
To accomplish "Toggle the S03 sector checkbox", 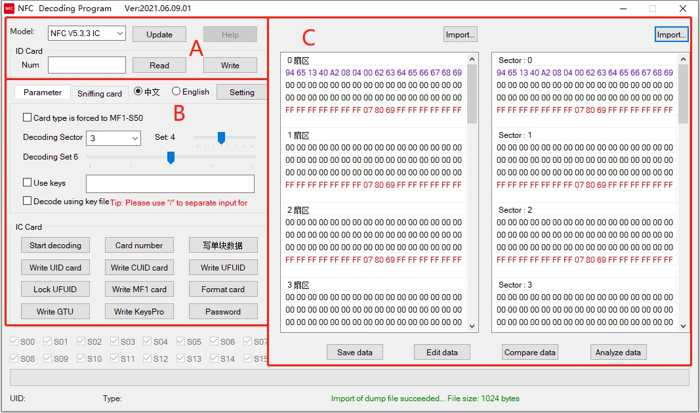I will pyautogui.click(x=114, y=341).
